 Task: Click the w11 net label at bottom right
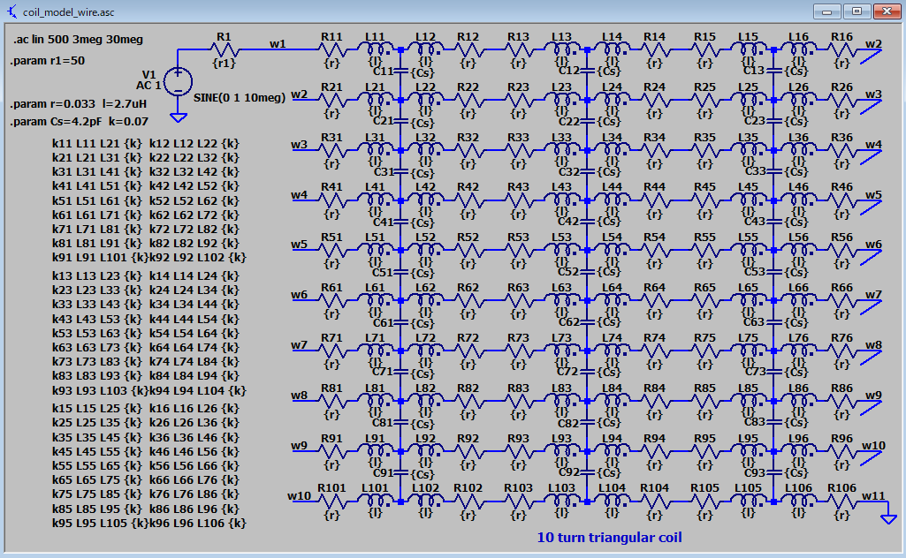pos(873,495)
